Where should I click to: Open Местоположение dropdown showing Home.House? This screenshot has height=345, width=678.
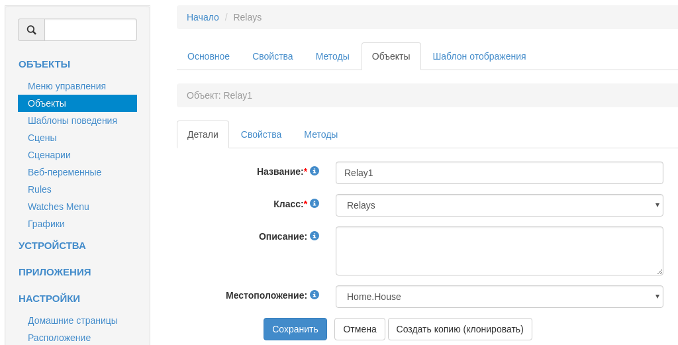499,297
